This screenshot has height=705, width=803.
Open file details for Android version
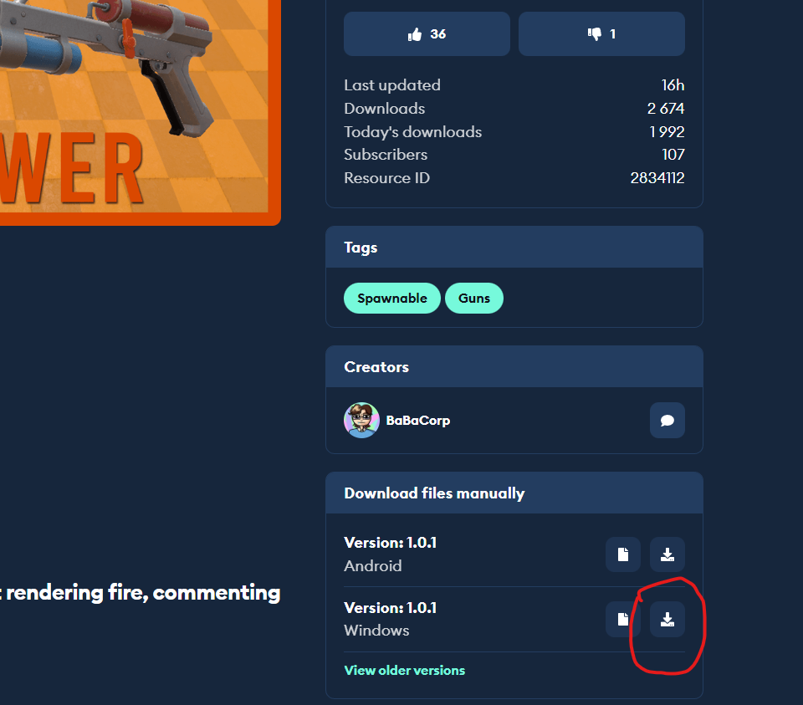622,554
